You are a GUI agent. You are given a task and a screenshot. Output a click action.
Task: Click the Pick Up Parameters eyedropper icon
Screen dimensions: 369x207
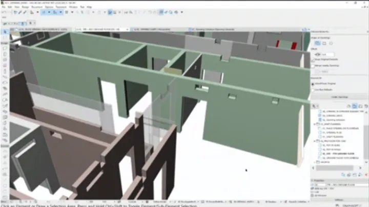317,54
